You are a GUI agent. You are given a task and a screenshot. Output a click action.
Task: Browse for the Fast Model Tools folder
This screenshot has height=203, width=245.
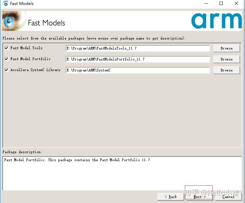(x=226, y=48)
